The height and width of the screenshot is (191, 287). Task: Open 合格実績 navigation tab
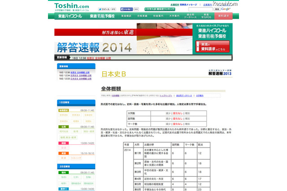142,16
